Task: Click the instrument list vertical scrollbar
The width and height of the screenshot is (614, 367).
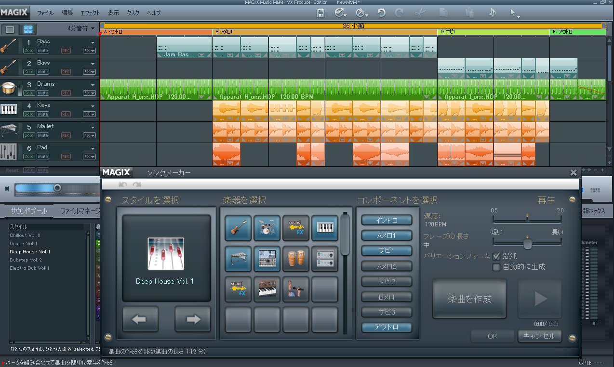Action: tap(345, 273)
